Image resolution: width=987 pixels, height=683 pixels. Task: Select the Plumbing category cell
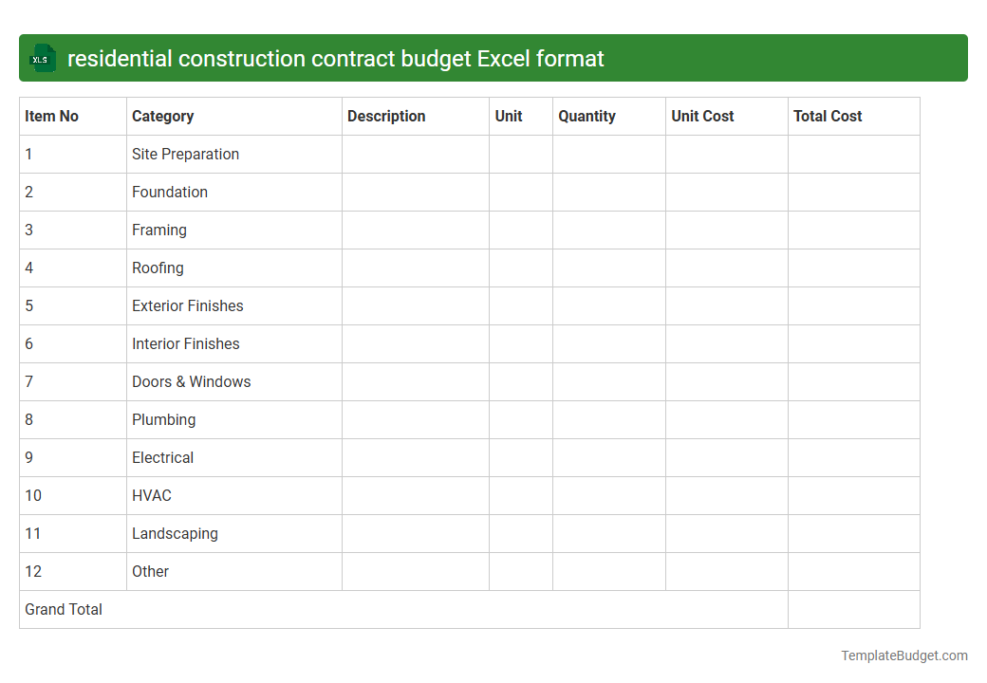tap(163, 419)
